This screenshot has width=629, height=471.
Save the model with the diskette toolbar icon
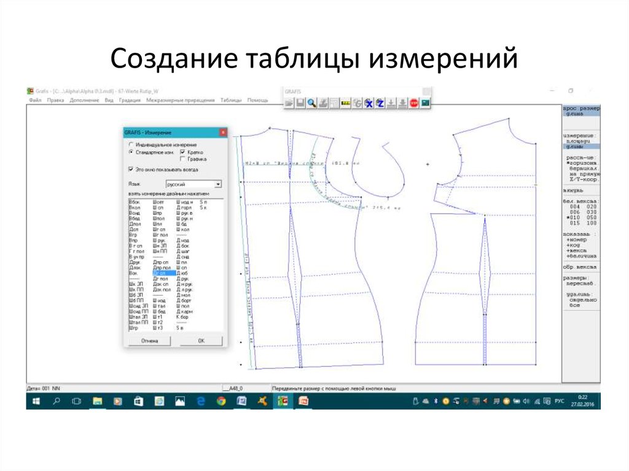pyautogui.click(x=300, y=101)
